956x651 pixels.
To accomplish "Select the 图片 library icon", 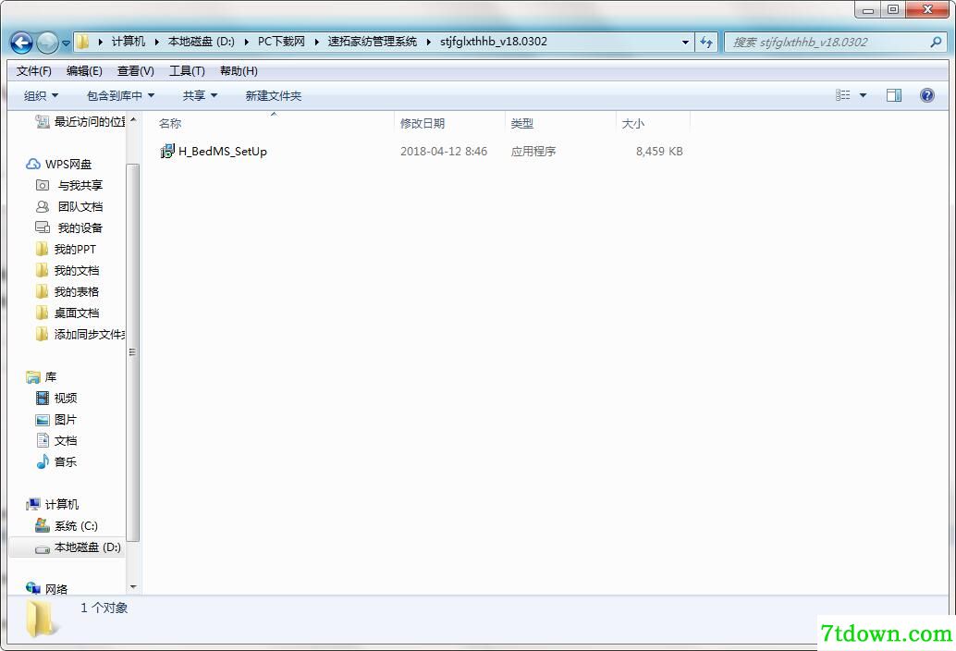I will coord(43,420).
